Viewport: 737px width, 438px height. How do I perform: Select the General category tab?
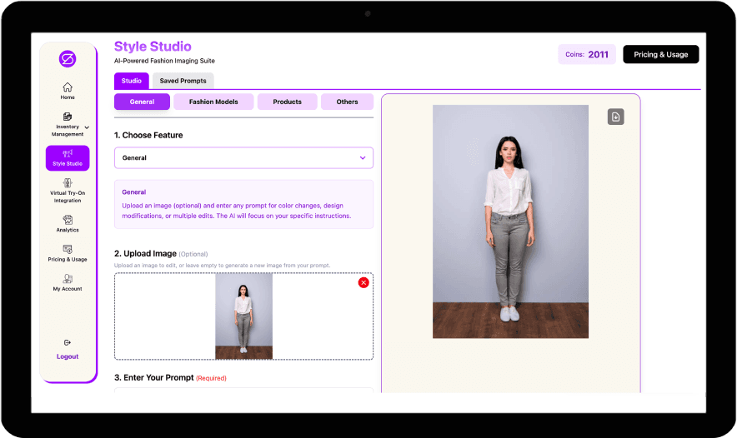tap(142, 102)
